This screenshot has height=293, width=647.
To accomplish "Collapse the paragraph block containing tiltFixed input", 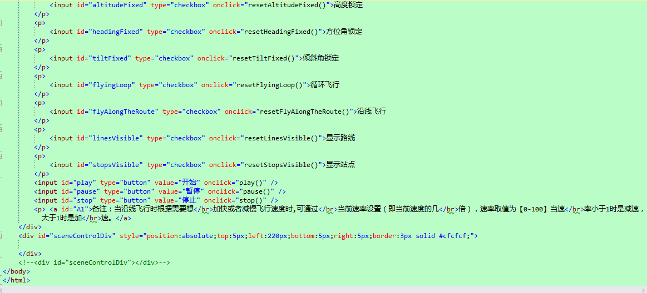I will 1,50.
